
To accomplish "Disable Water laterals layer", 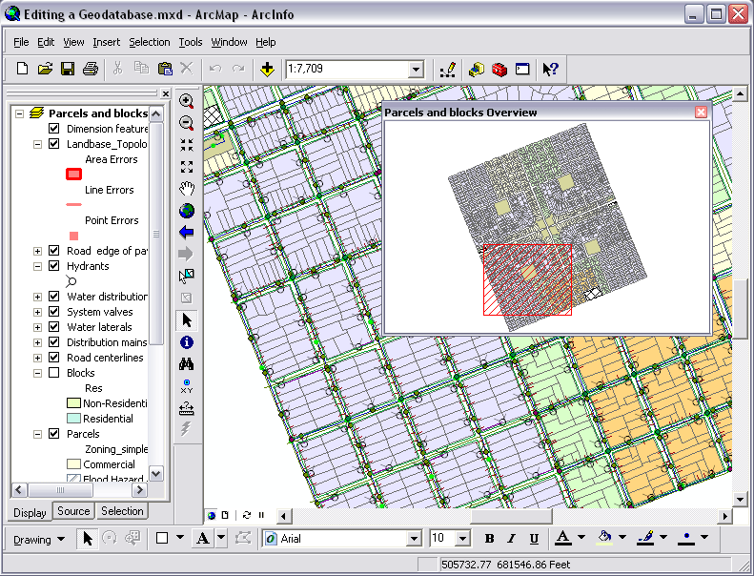I will pyautogui.click(x=53, y=327).
